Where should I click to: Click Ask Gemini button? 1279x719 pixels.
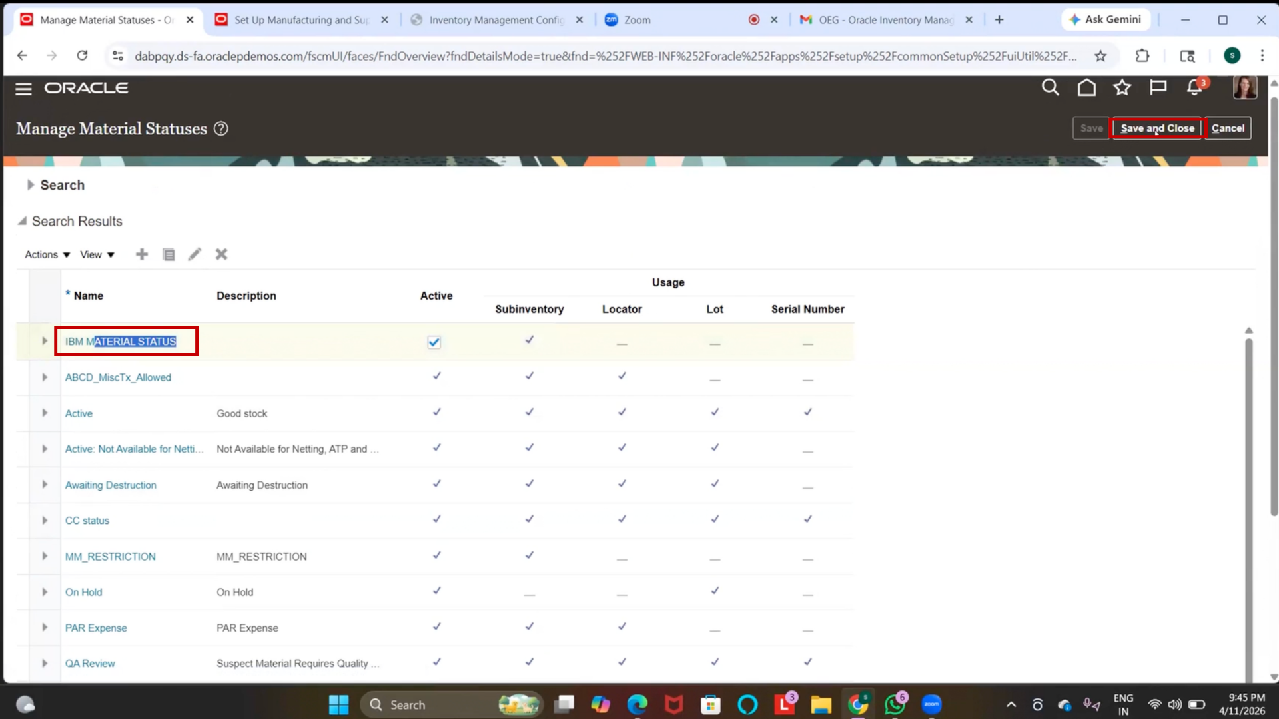point(1105,19)
